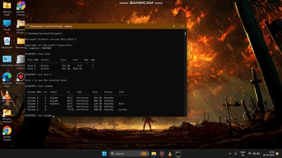The height and width of the screenshot is (158, 282).
Task: Minimize the Command Prompt window
Action: (165, 26)
